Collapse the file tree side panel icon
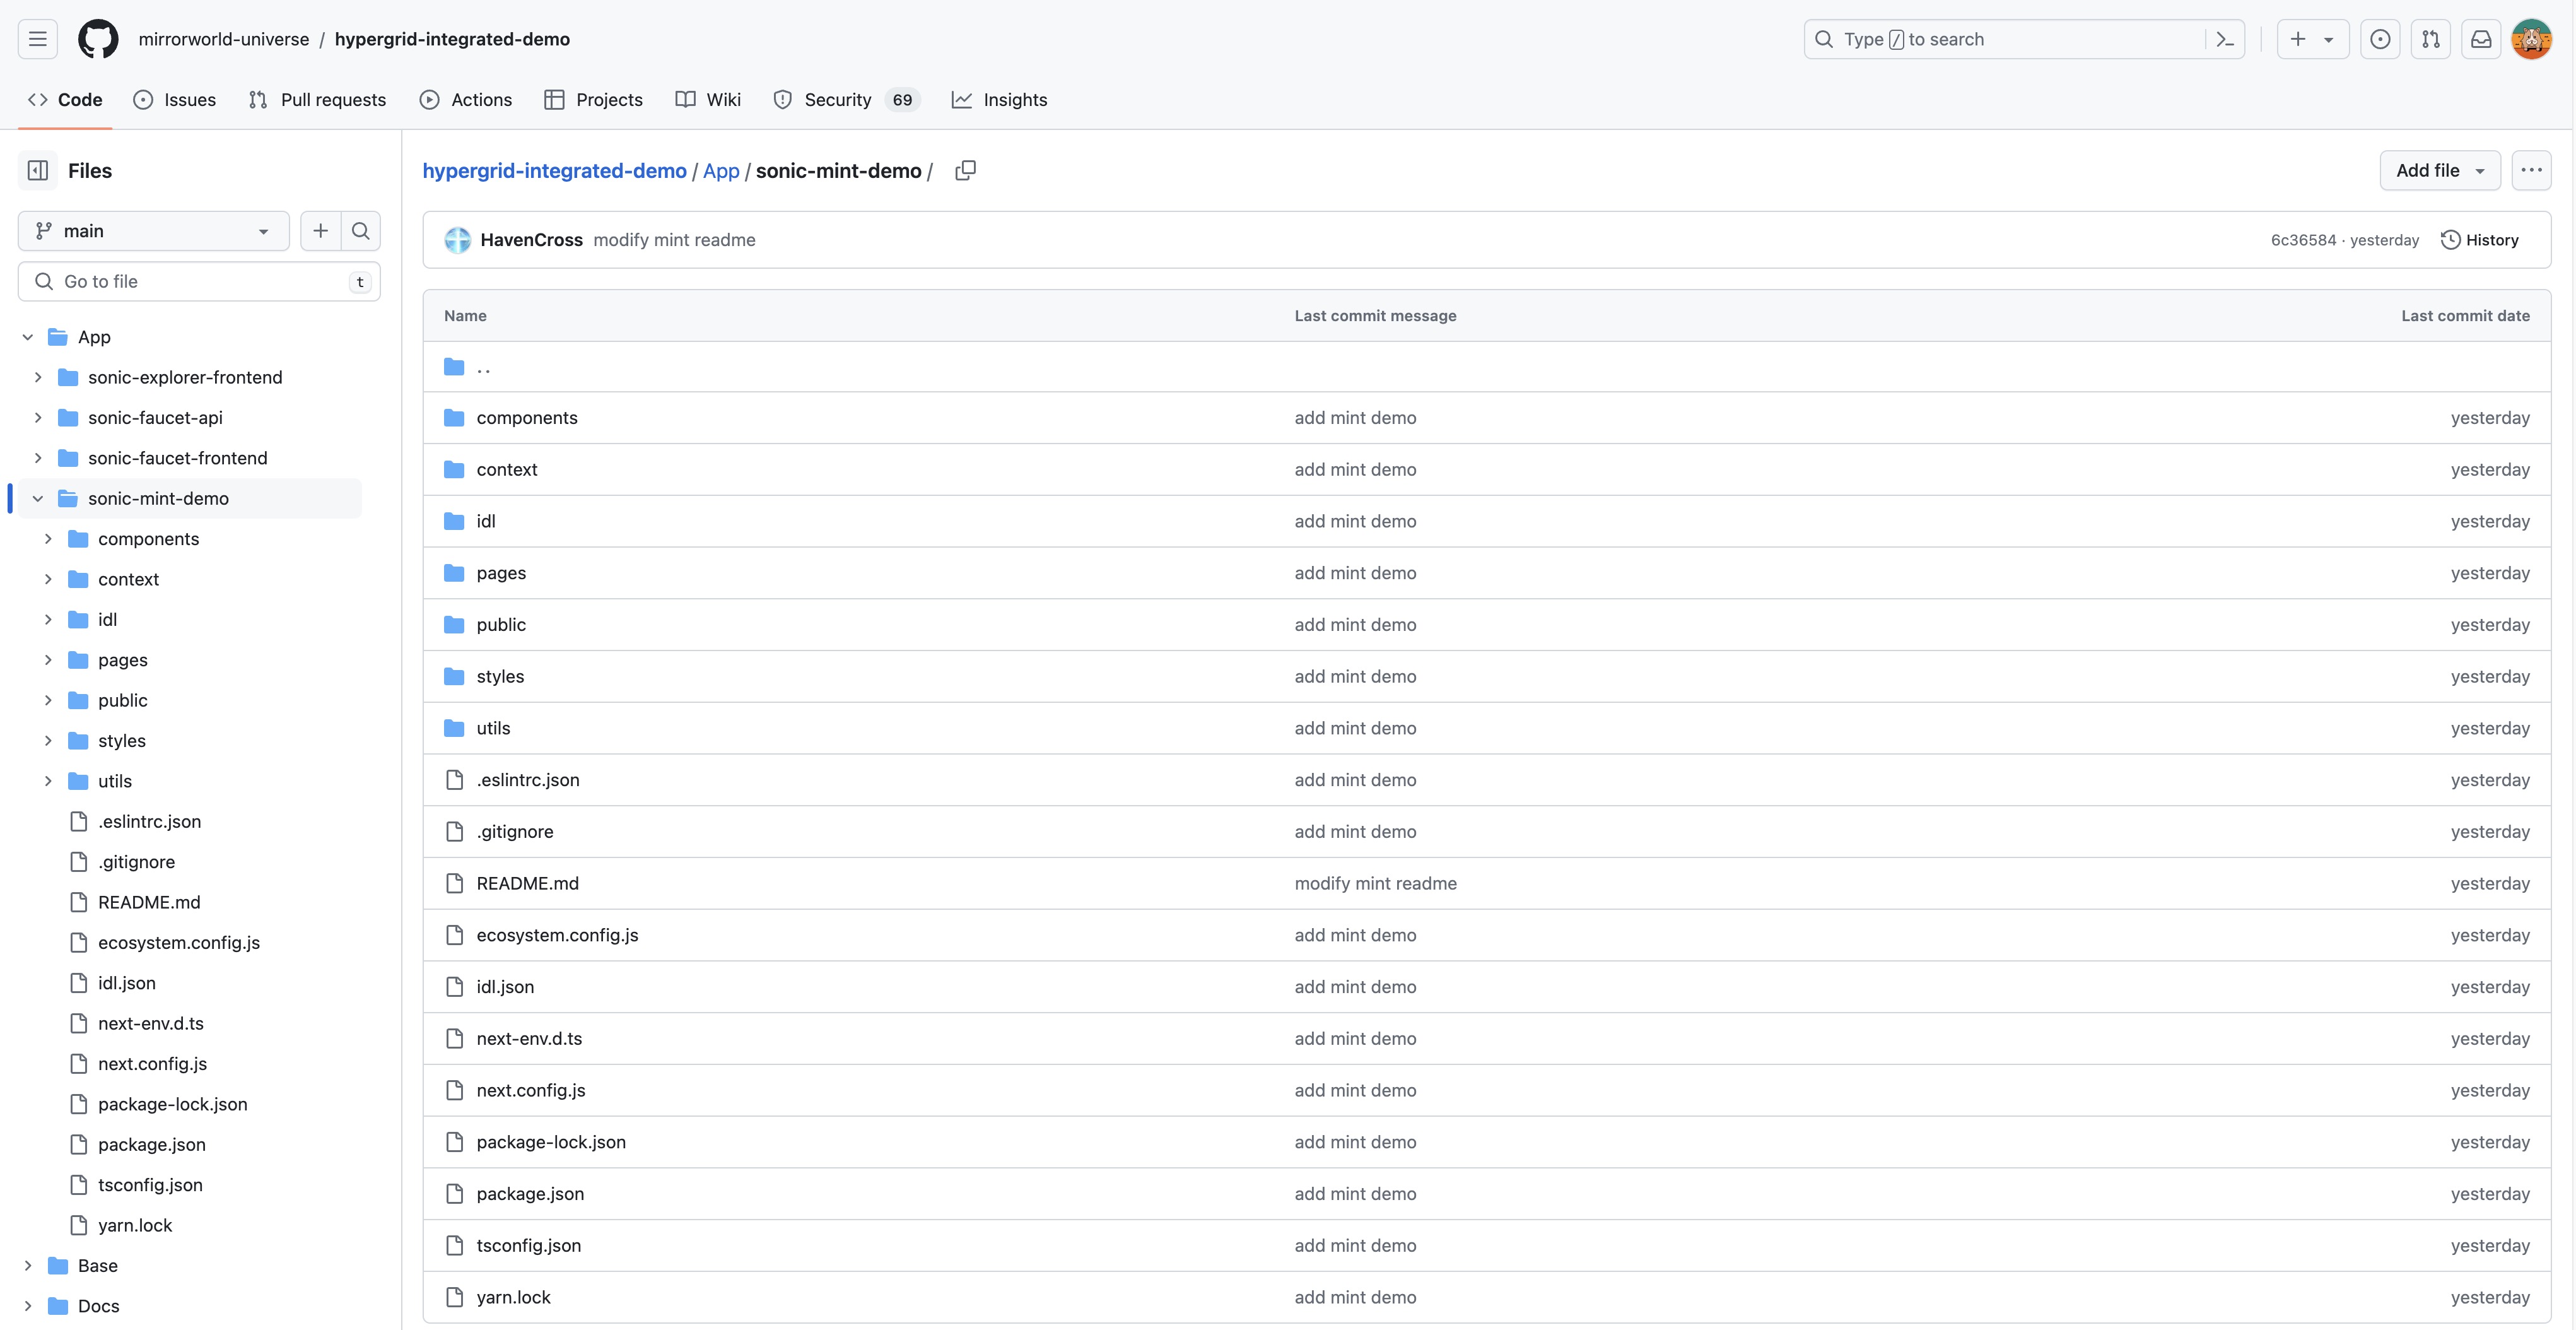The width and height of the screenshot is (2576, 1330). (x=38, y=170)
